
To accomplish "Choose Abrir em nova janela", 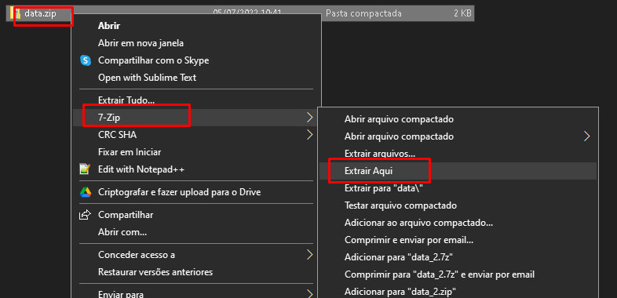I will 141,43.
